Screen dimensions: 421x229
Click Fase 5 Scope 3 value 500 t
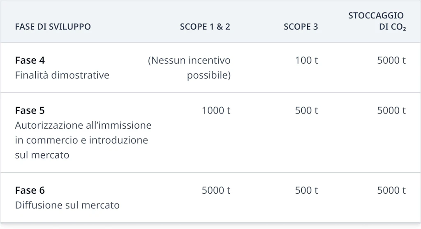coord(306,111)
